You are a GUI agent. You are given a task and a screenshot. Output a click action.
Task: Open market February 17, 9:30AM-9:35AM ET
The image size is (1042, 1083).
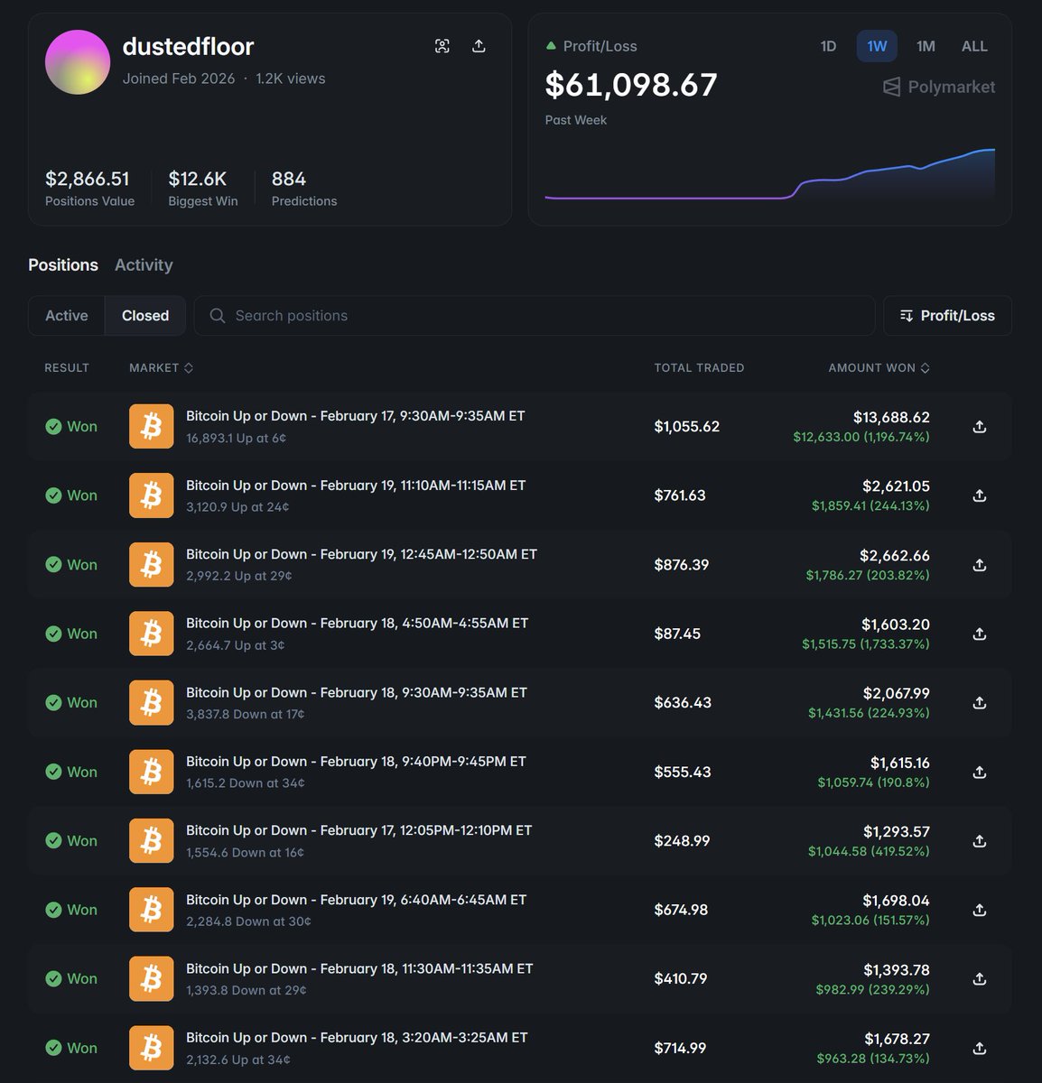355,416
